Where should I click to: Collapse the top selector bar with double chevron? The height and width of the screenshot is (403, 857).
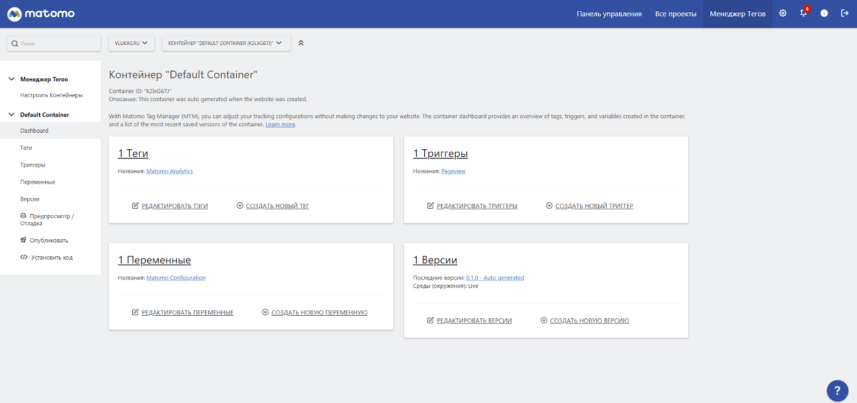coord(301,43)
